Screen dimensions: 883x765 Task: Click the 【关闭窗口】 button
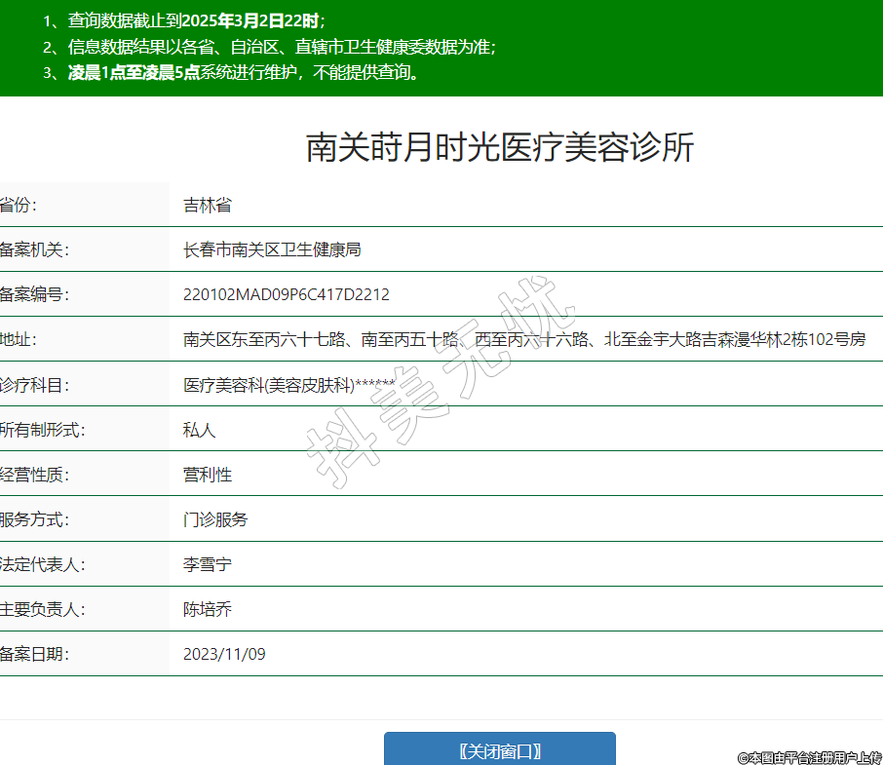499,750
